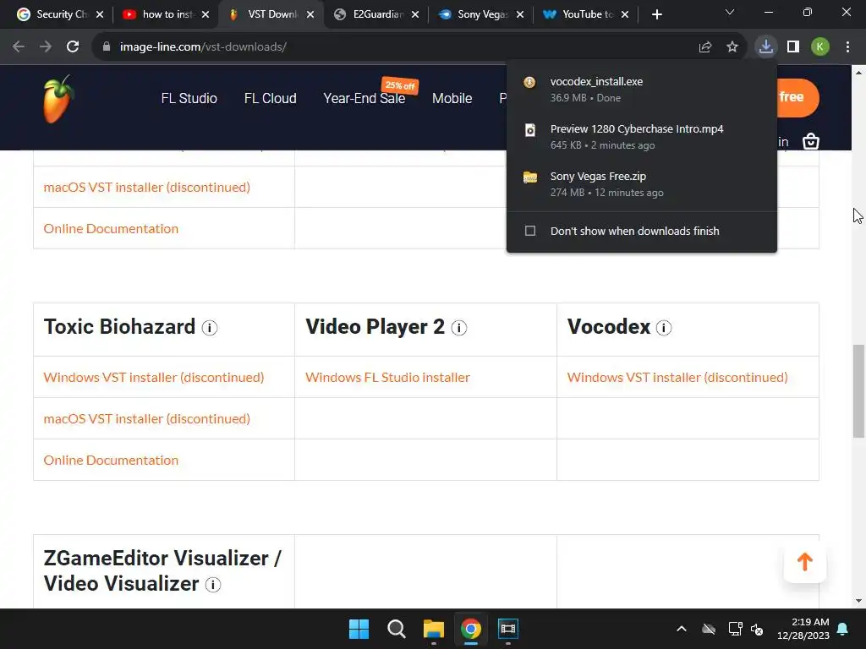
Task: Open a new browser tab
Action: tap(656, 14)
